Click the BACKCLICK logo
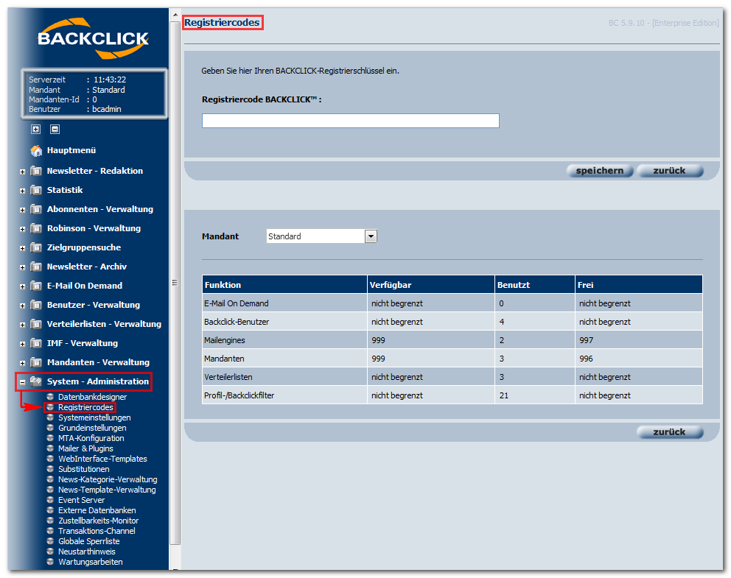This screenshot has height=578, width=731. tap(94, 39)
